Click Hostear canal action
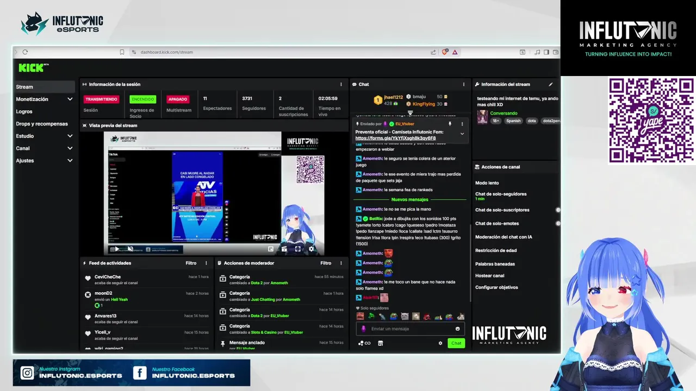The width and height of the screenshot is (696, 391). click(x=490, y=276)
